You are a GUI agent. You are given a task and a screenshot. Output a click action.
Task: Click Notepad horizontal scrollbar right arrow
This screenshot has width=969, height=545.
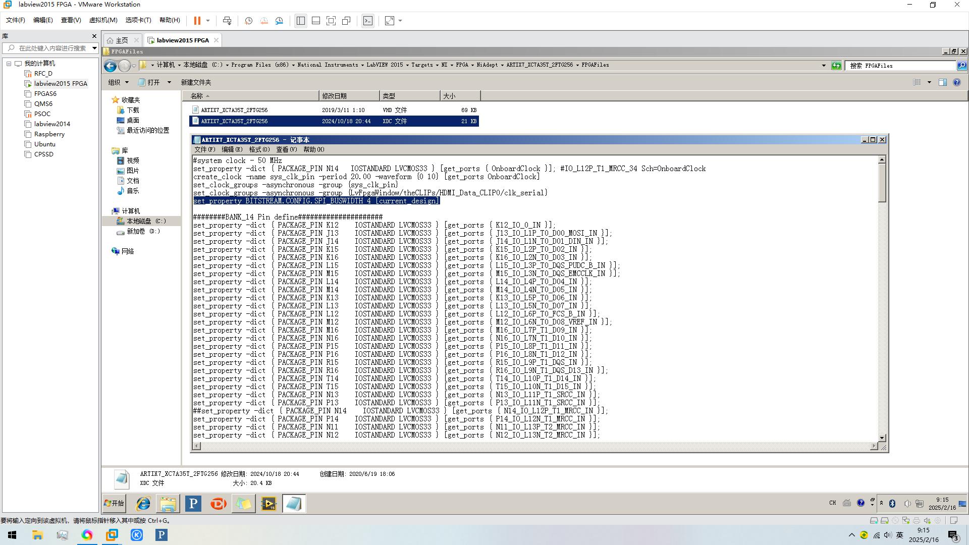[874, 446]
